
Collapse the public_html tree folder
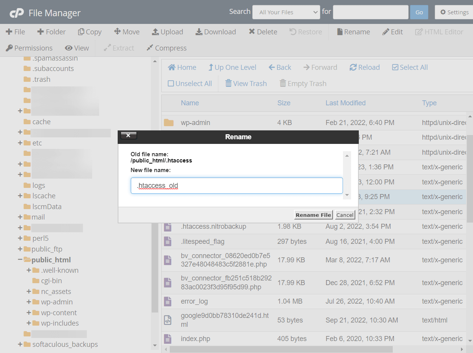(x=20, y=260)
